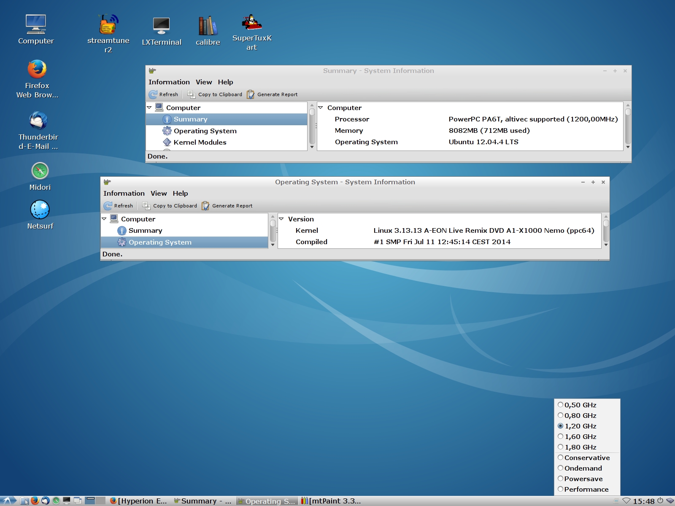The width and height of the screenshot is (675, 506).
Task: Open the Netsurf desktop icon
Action: [x=40, y=210]
